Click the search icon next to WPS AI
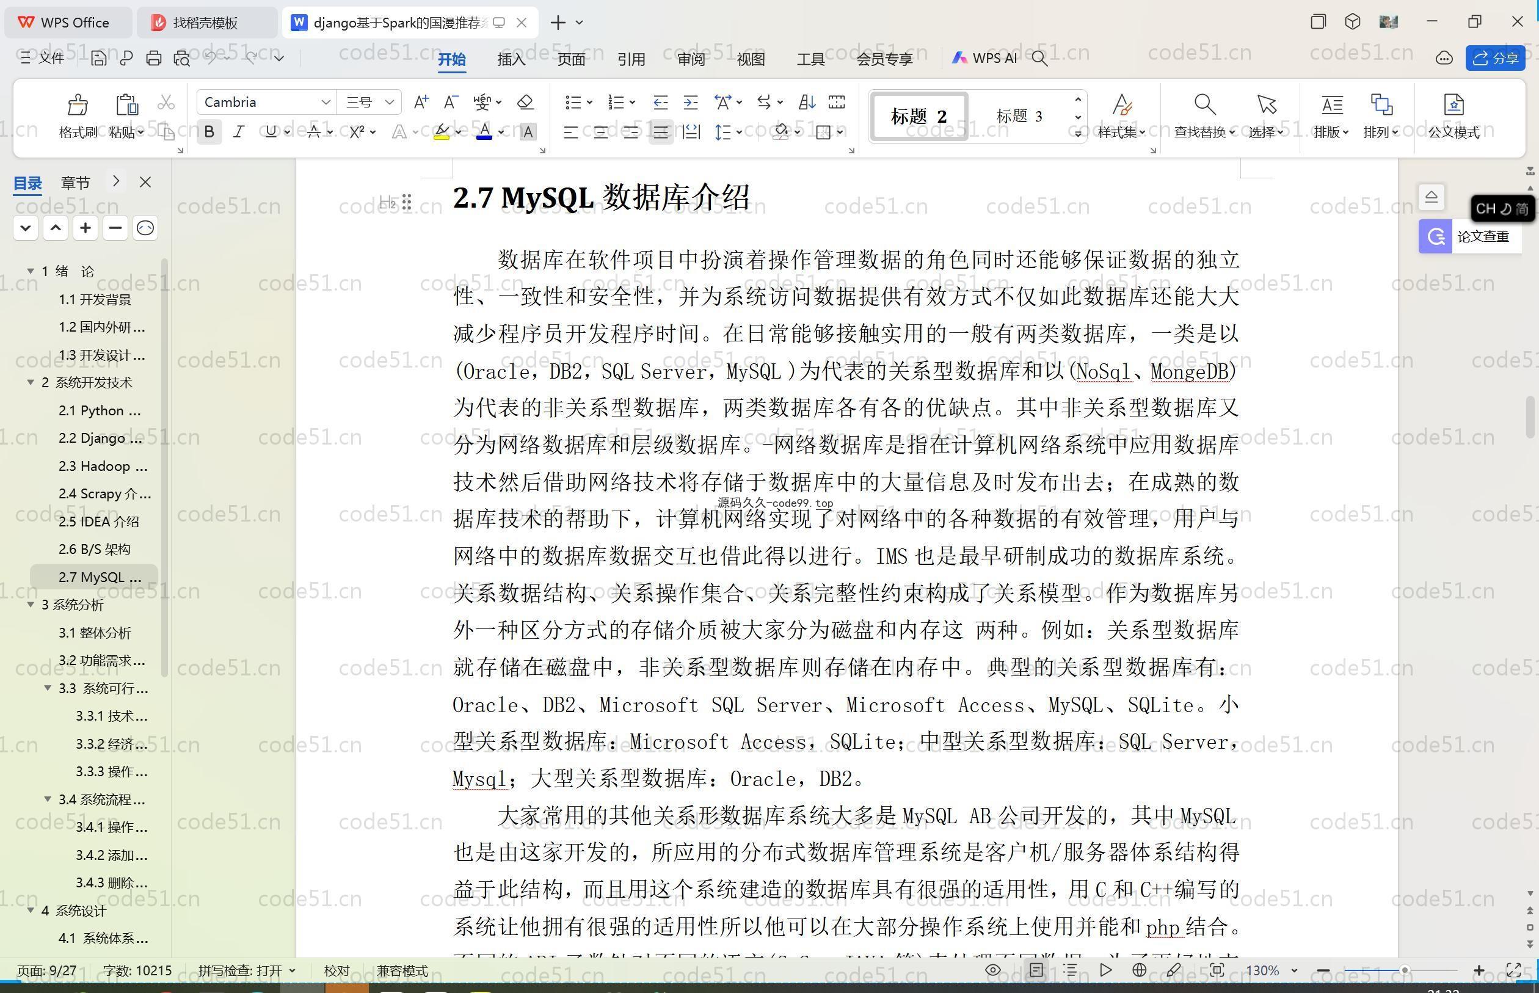 coord(1039,59)
